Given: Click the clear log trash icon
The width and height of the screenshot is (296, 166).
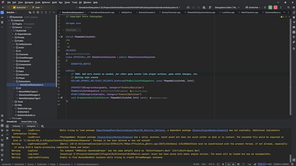Looking at the screenshot, I should pos(7,138).
